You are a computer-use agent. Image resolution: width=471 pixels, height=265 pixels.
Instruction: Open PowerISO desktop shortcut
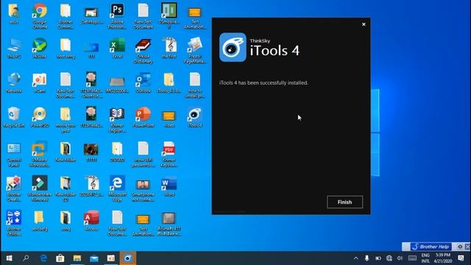pos(40,117)
